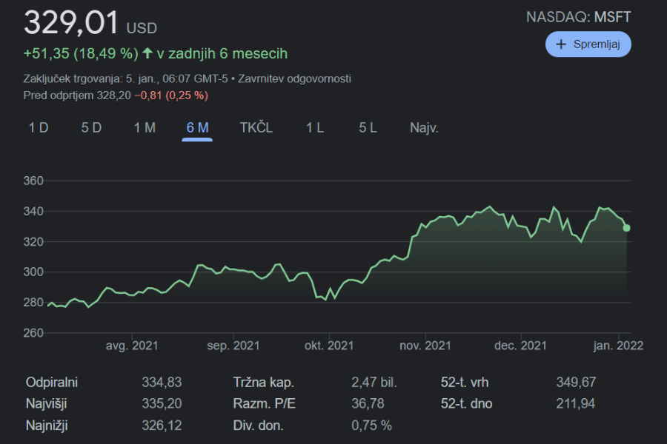The width and height of the screenshot is (667, 444).
Task: Click the nov. 2021 axis label
Action: 425,346
